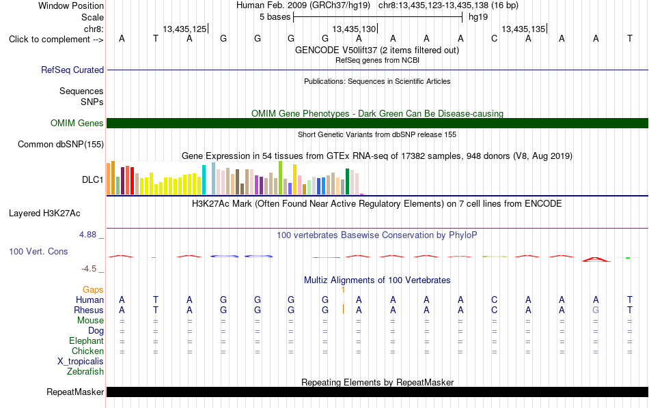649x408 pixels.
Task: Click the gray G base in Rhesus row
Action: 596,310
